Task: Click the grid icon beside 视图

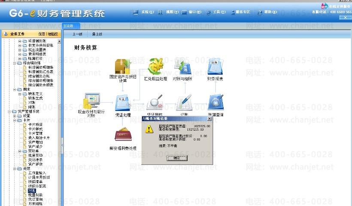Action: [160, 12]
